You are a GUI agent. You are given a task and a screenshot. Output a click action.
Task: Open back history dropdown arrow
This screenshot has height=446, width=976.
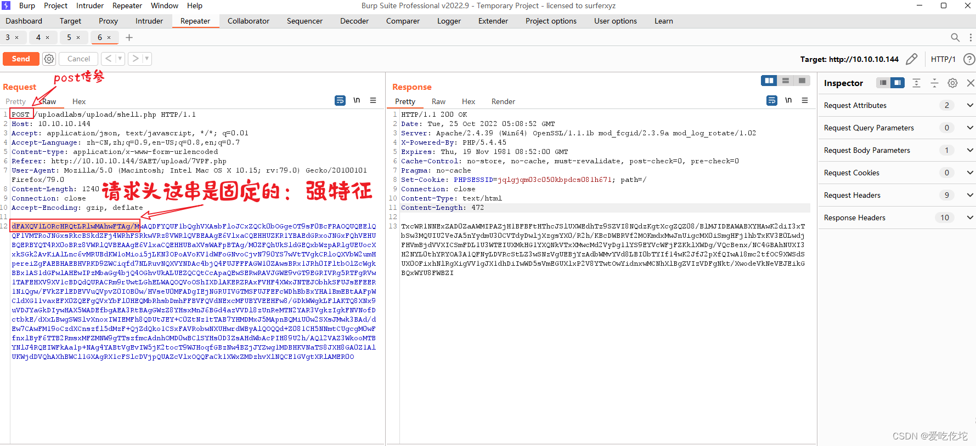pos(120,59)
